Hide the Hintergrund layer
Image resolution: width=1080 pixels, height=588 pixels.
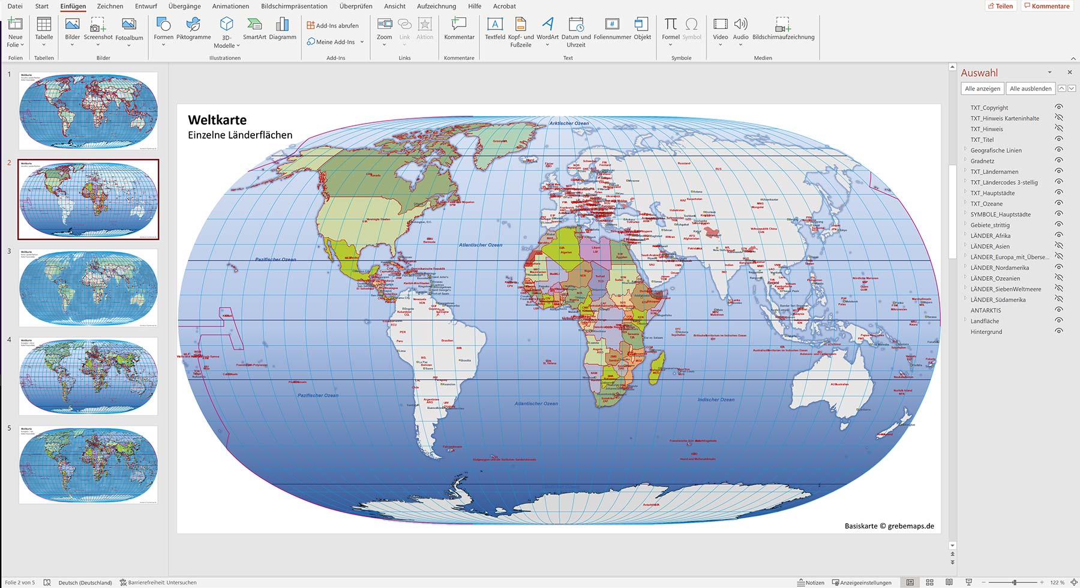(1059, 332)
